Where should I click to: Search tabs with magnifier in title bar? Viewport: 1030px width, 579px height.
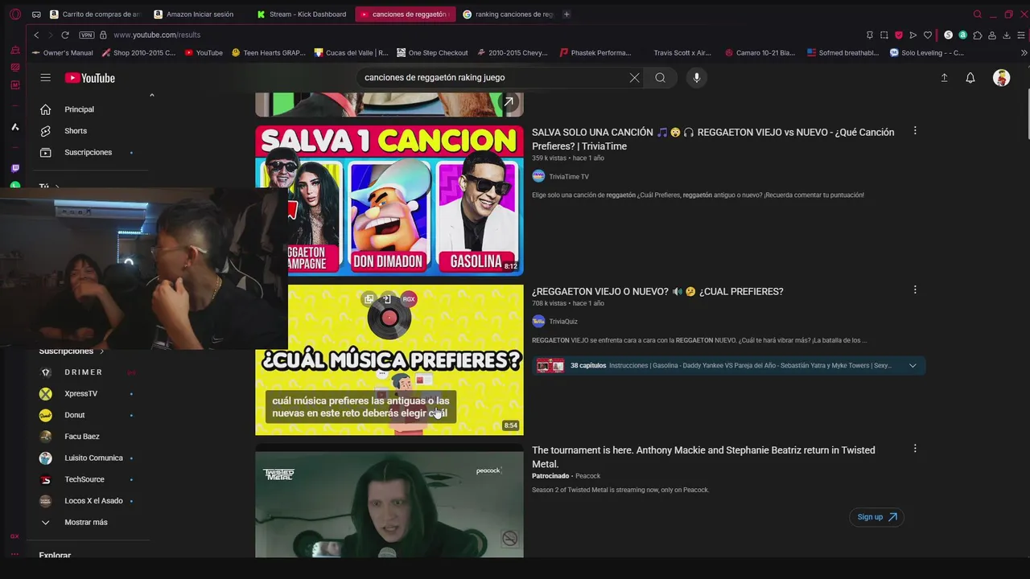[x=977, y=14]
